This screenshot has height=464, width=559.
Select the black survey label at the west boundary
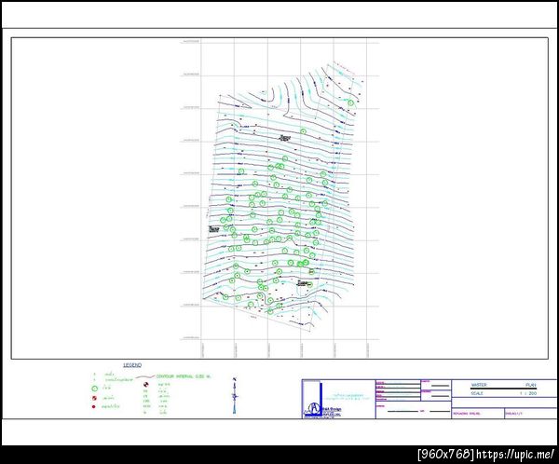click(x=214, y=229)
